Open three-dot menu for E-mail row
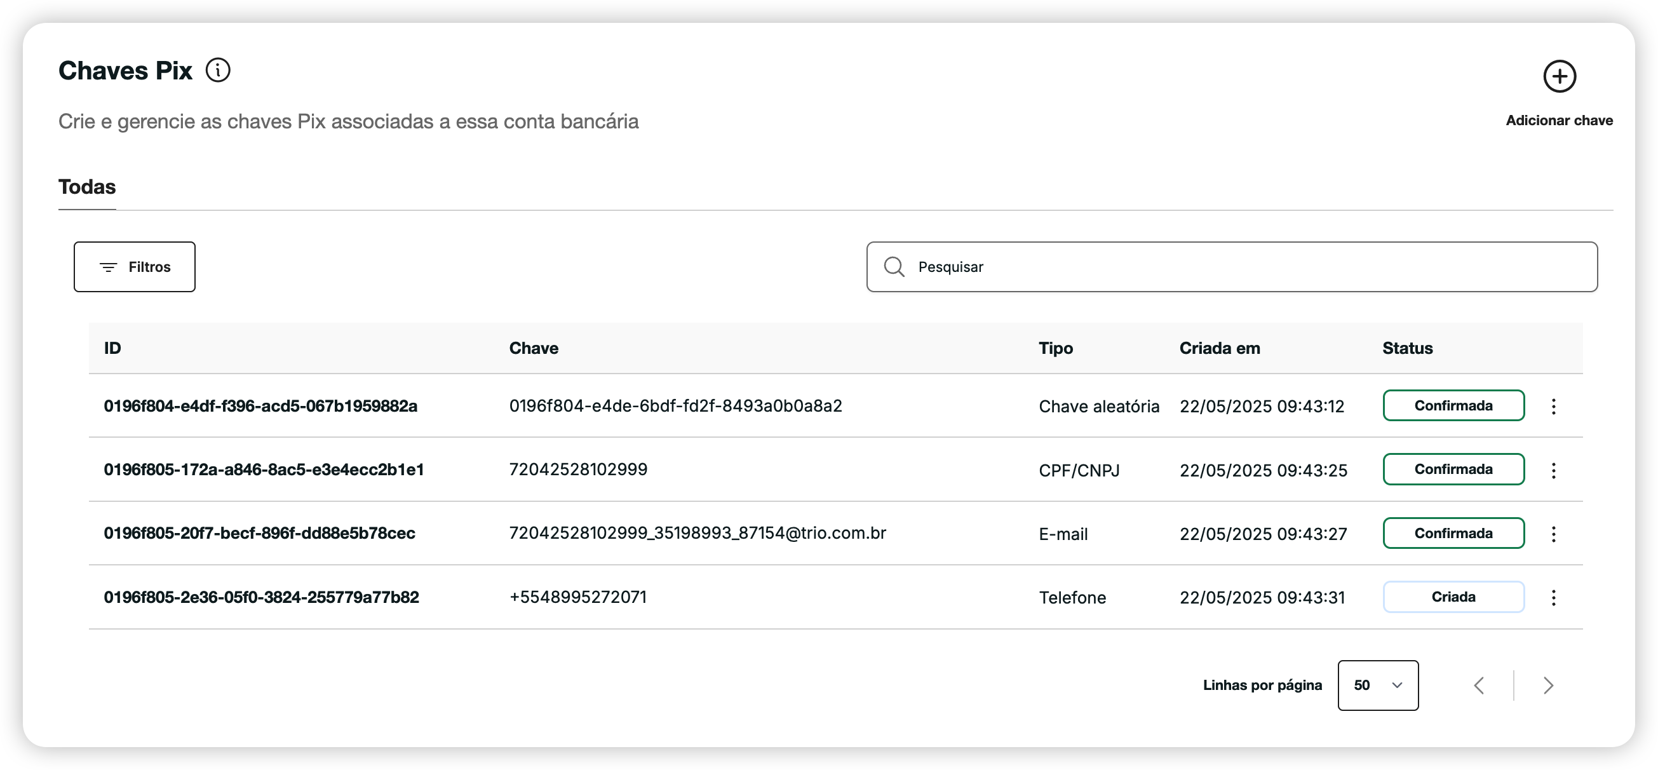1658x770 pixels. click(1553, 534)
